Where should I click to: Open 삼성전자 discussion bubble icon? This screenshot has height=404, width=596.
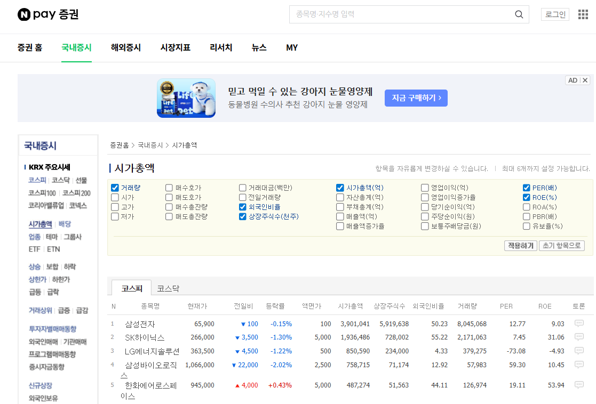[579, 324]
